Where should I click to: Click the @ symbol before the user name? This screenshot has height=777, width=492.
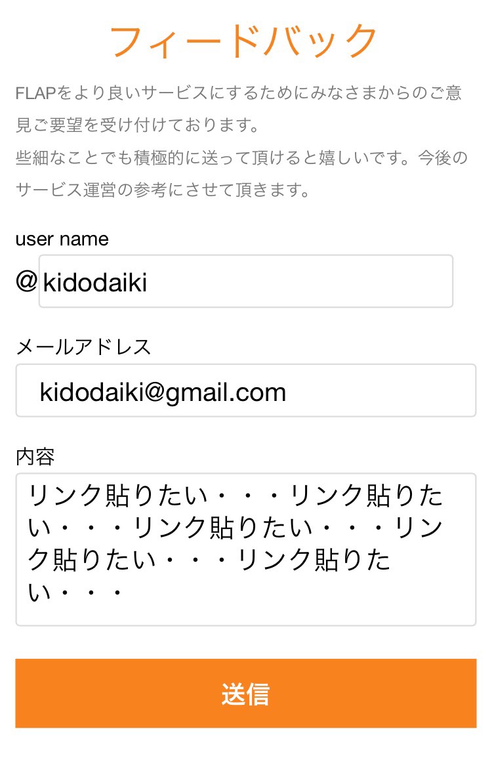[x=26, y=282]
